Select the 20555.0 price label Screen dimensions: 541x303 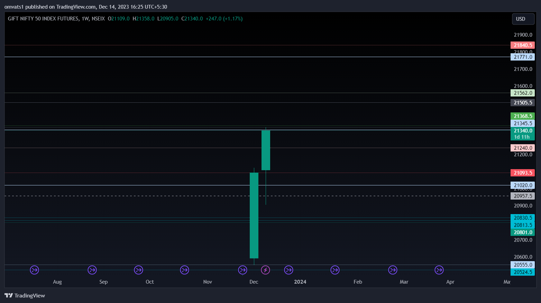click(523, 265)
